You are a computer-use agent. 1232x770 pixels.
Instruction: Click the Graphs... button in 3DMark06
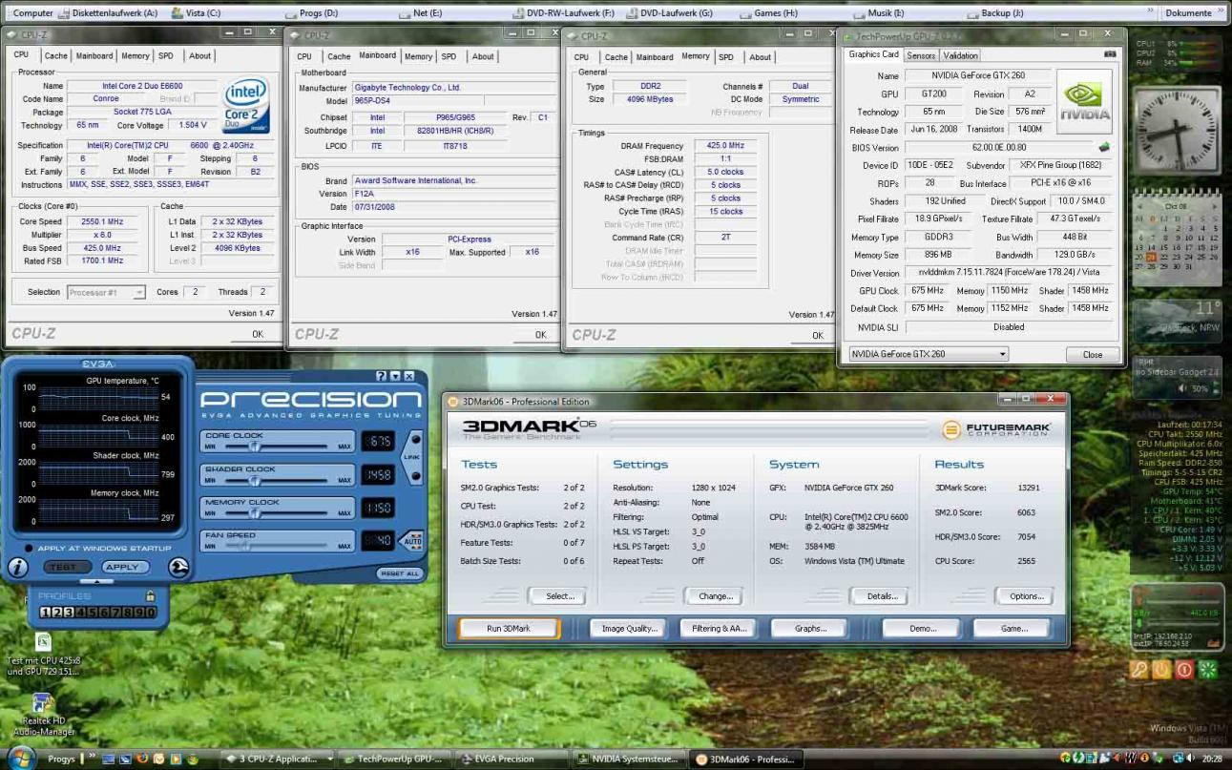click(810, 629)
